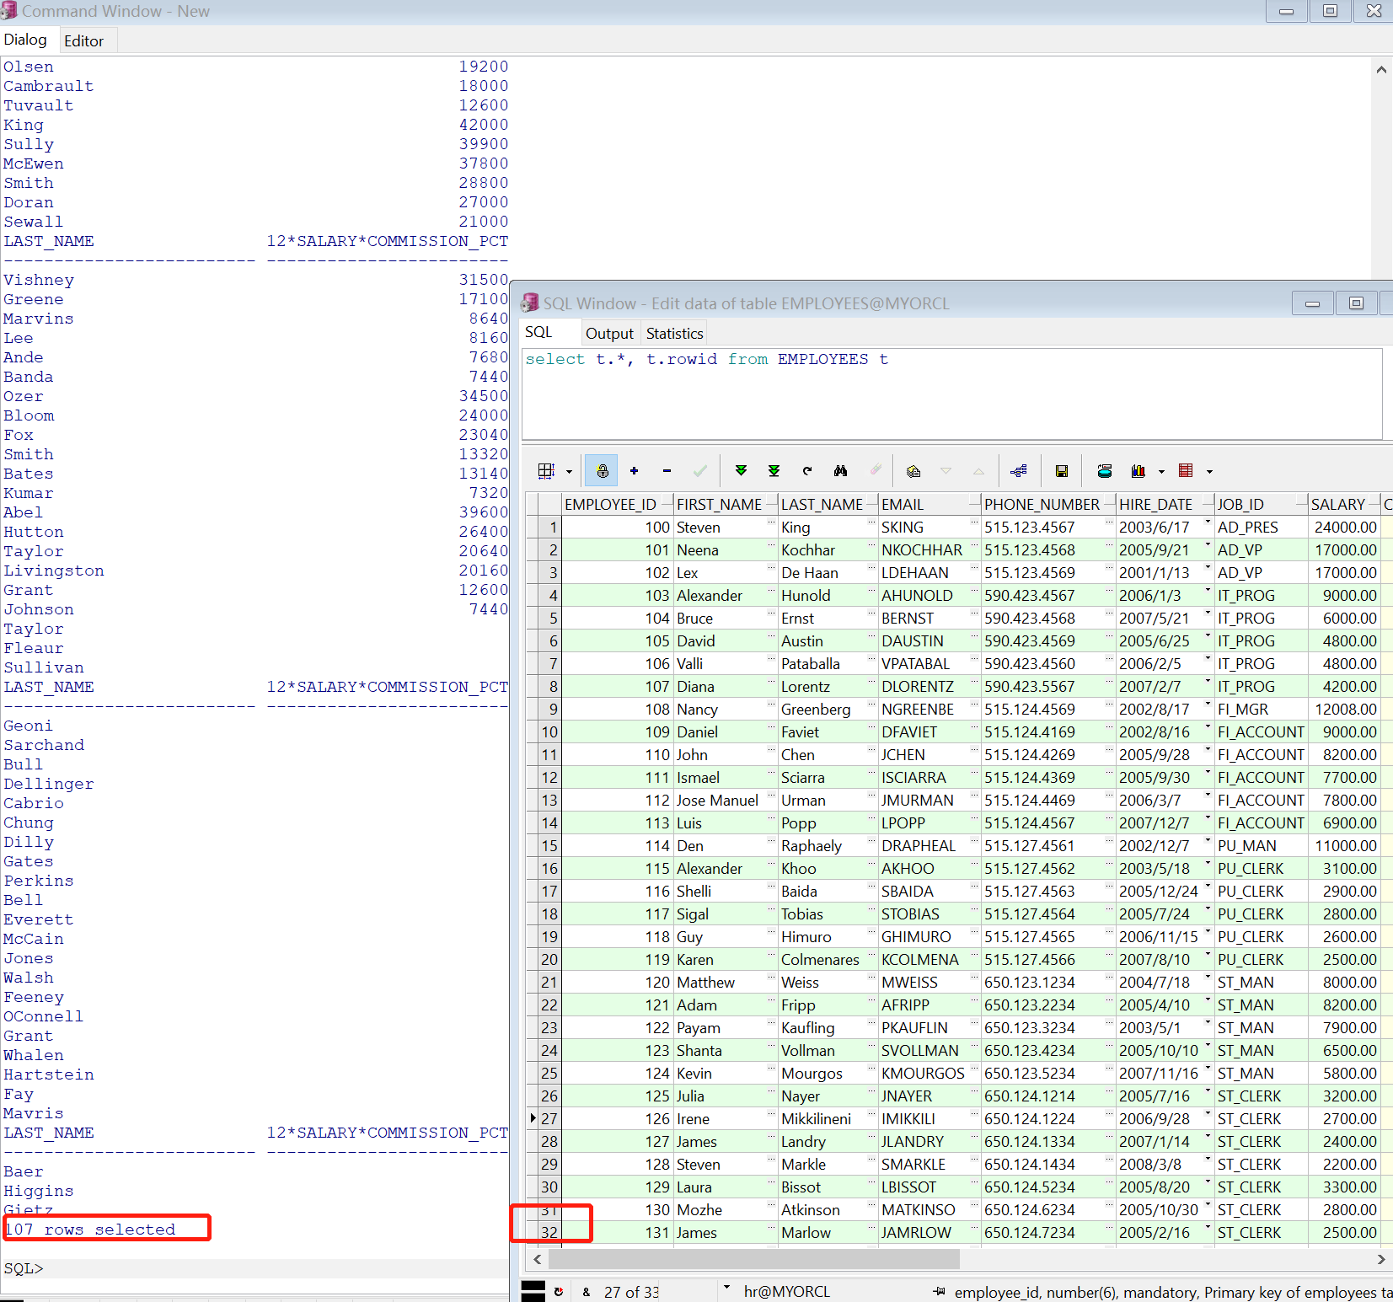
Task: Click the HIRE_DATE column header
Action: pos(1165,504)
